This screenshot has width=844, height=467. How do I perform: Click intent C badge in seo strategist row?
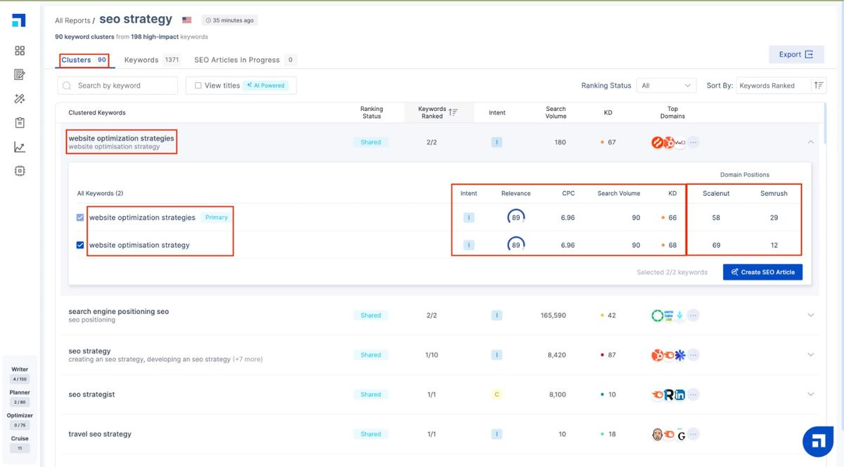coord(497,395)
